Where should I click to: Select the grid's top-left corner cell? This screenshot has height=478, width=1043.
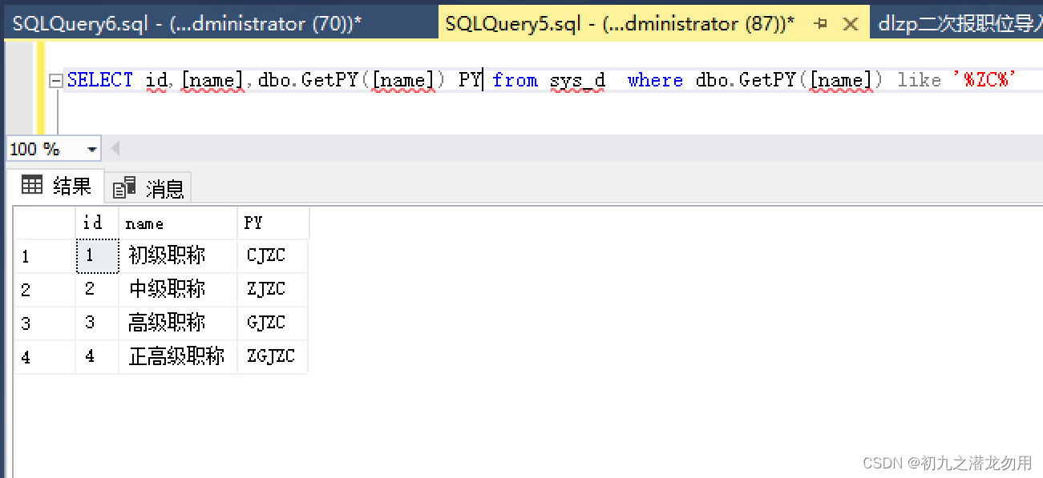pos(45,223)
